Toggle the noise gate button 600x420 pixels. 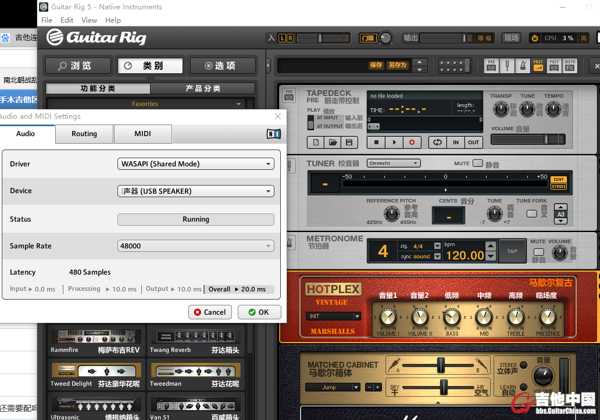point(368,38)
